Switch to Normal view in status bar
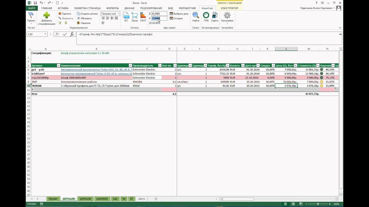Viewport: 369px width, 207px height. tap(285, 204)
